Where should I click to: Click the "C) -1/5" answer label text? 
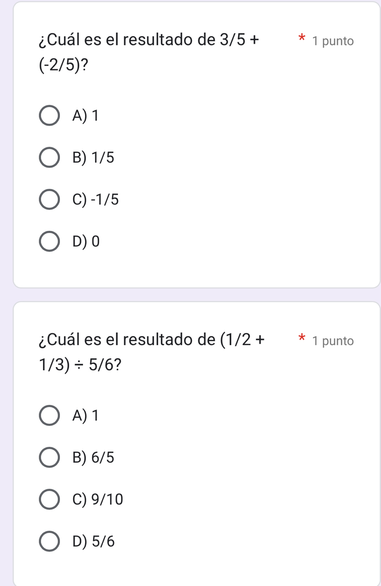click(x=96, y=200)
